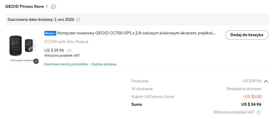The height and width of the screenshot is (119, 272).
Task: Click the 'Kupon AliExpress Saver' label
Action: coord(153,96)
